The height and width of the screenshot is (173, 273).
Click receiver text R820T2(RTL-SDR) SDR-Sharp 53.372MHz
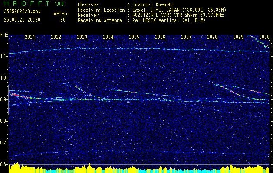point(178,15)
